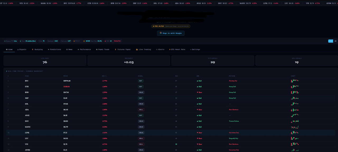This screenshot has height=152, width=338.
Task: Open the Paper Trade tab
Action: point(103,50)
